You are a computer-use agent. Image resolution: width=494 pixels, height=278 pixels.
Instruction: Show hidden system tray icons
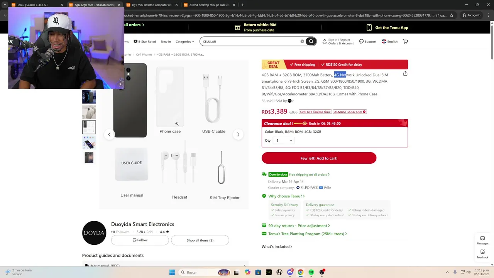447,272
